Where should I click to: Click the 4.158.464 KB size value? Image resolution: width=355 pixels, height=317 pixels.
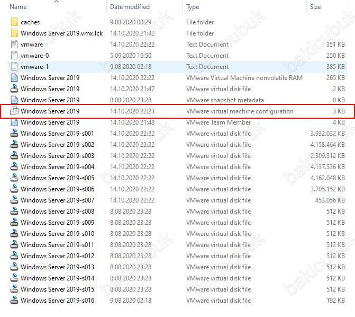(327, 145)
